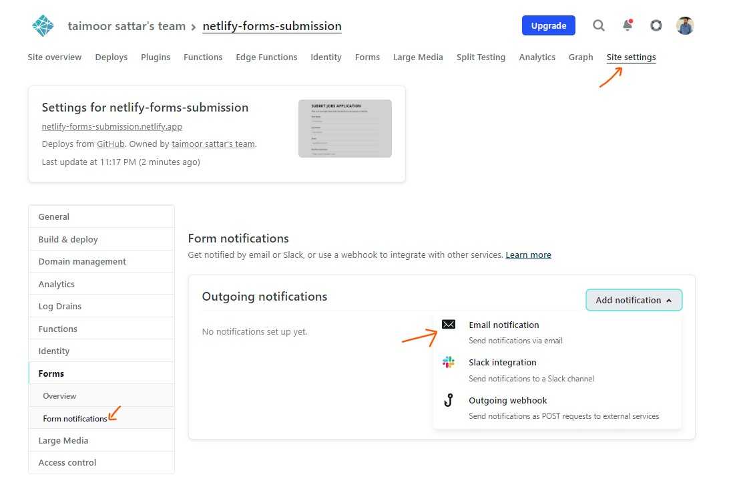Select the envelope Email notification icon

click(449, 325)
